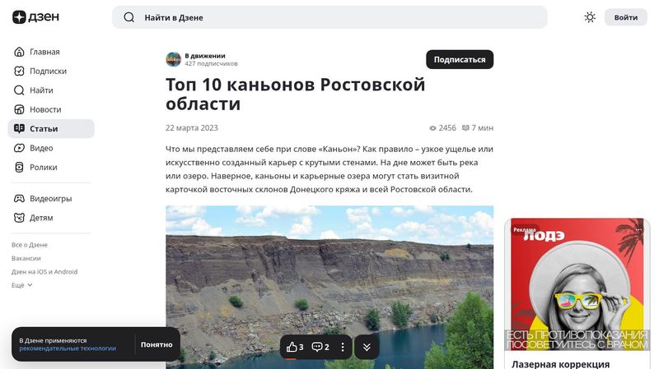Open the three-dot article options menu
This screenshot has width=659, height=369.
point(343,347)
